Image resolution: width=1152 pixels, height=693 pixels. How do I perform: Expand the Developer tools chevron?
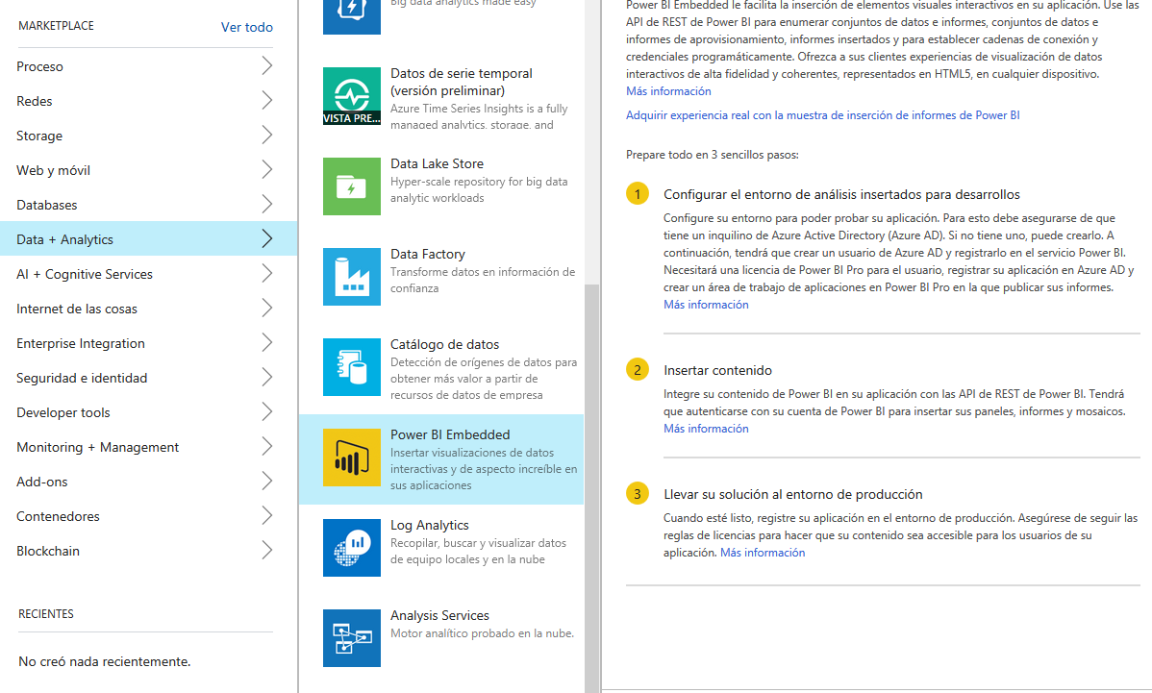[x=266, y=411]
